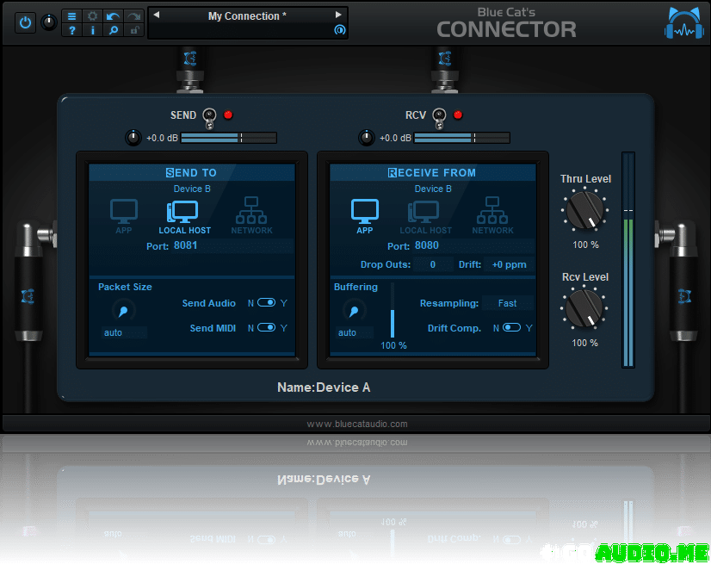Click Device B under RECEIVE FROM
The height and width of the screenshot is (564, 711).
click(x=433, y=189)
